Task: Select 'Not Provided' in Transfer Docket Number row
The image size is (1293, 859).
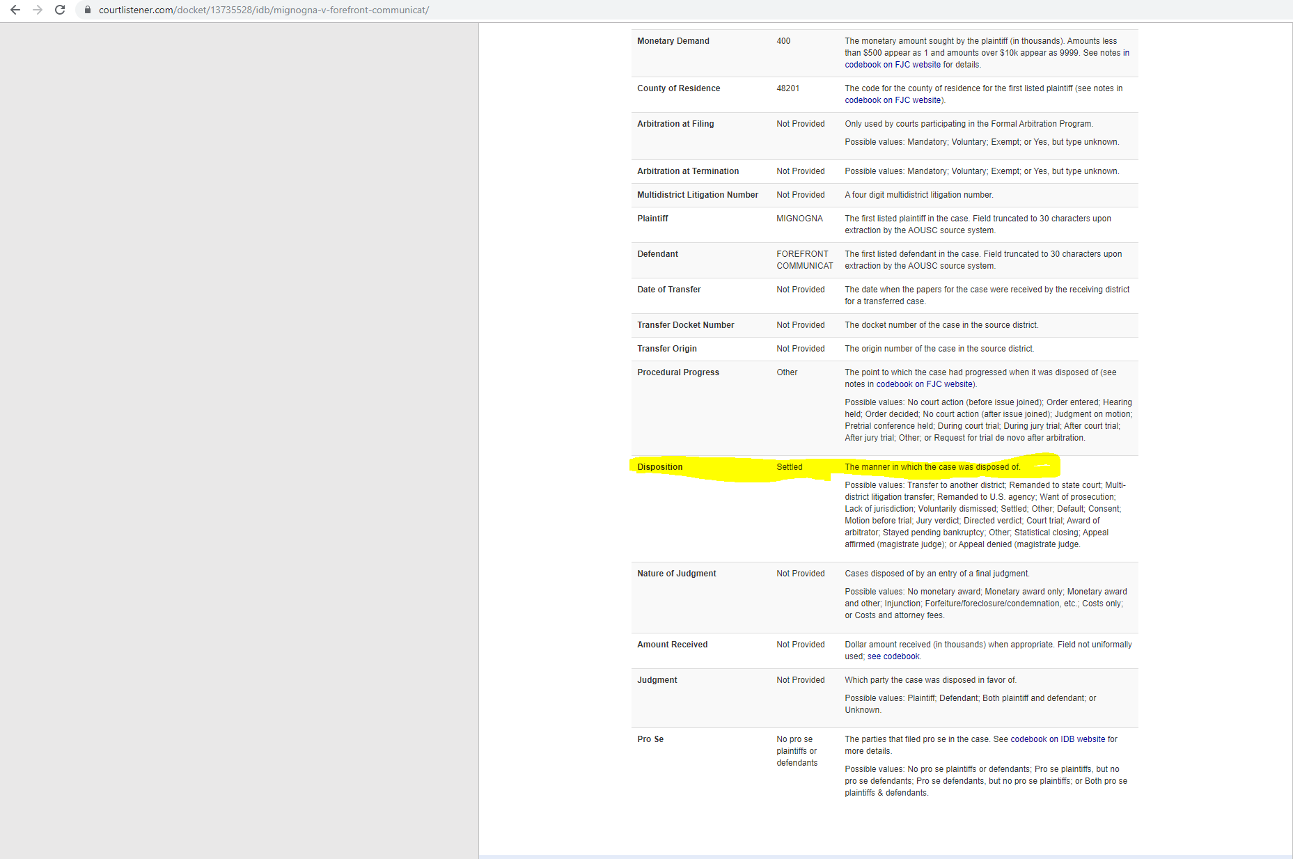Action: coord(801,325)
